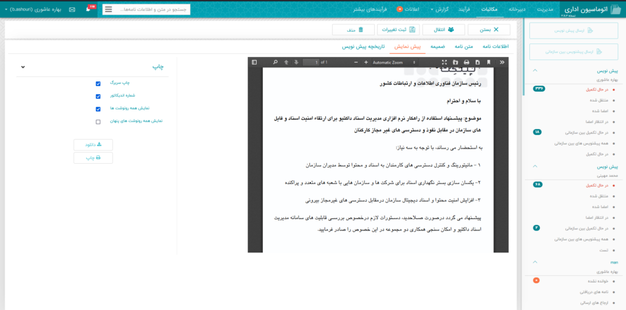Open the Automatic Zoom dropdown
Image resolution: width=626 pixels, height=310 pixels.
pyautogui.click(x=391, y=62)
